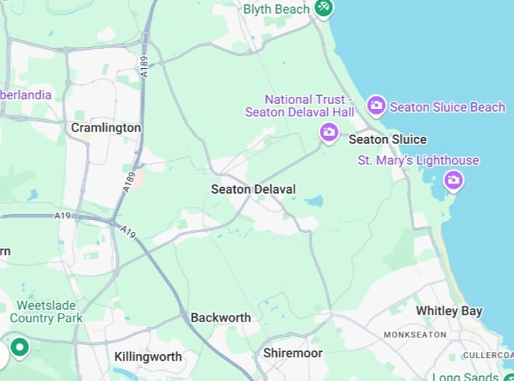Open the National Trust Seaton Delaval Hall label
Screen dimensions: 514x381
[300, 106]
